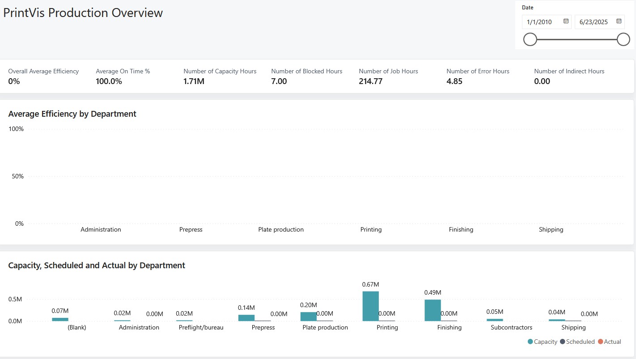Click the Printing label in efficiency chart
This screenshot has height=359, width=636.
point(371,230)
